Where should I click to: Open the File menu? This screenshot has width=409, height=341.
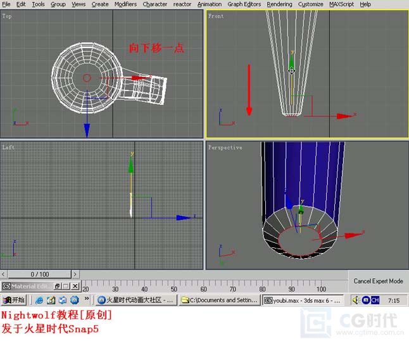click(x=6, y=4)
